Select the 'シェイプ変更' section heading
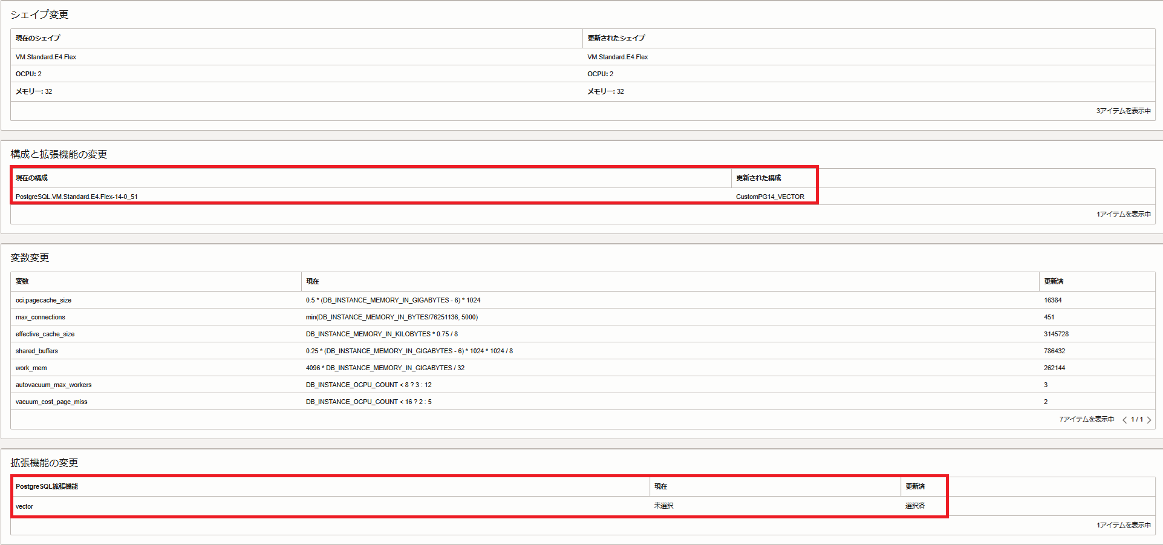1163x545 pixels. tap(39, 15)
